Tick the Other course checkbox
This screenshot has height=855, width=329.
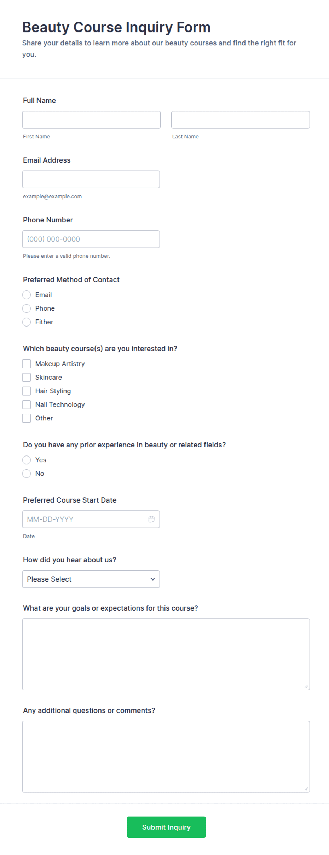(27, 418)
